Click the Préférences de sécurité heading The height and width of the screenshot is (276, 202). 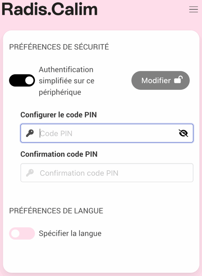59,47
